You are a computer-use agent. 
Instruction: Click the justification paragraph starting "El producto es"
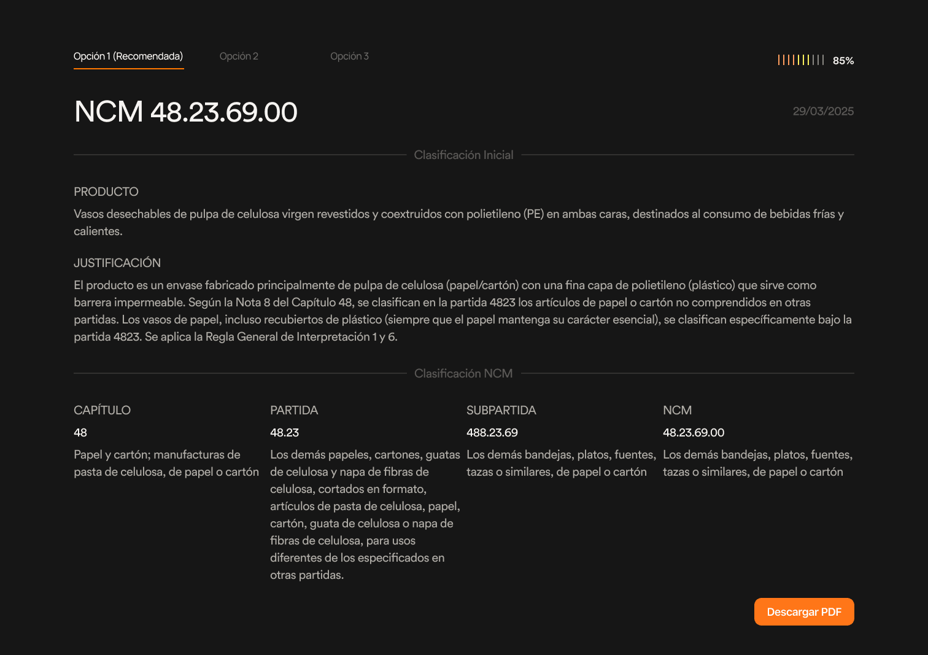[463, 311]
